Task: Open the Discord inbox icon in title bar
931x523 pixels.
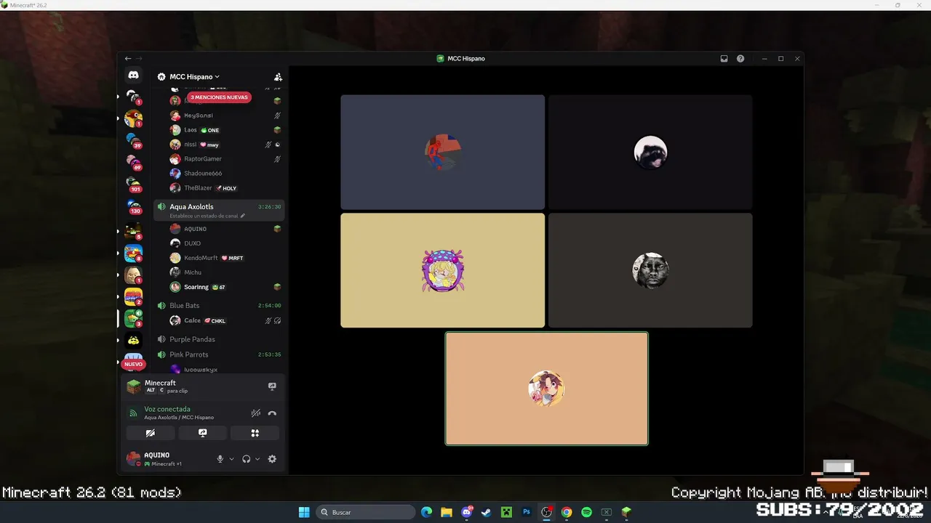Action: (x=724, y=59)
